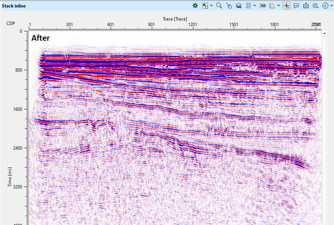Expand the spectrum graph dropdown arrow

tap(279, 6)
